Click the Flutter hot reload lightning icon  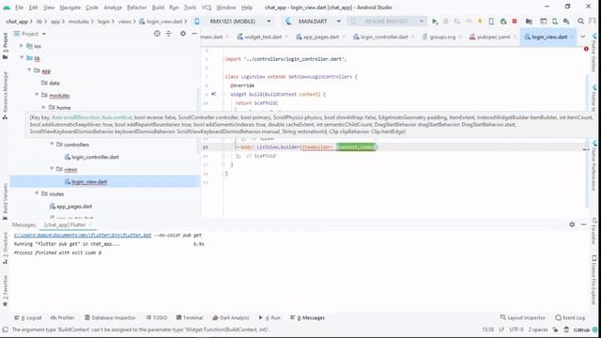click(x=480, y=22)
